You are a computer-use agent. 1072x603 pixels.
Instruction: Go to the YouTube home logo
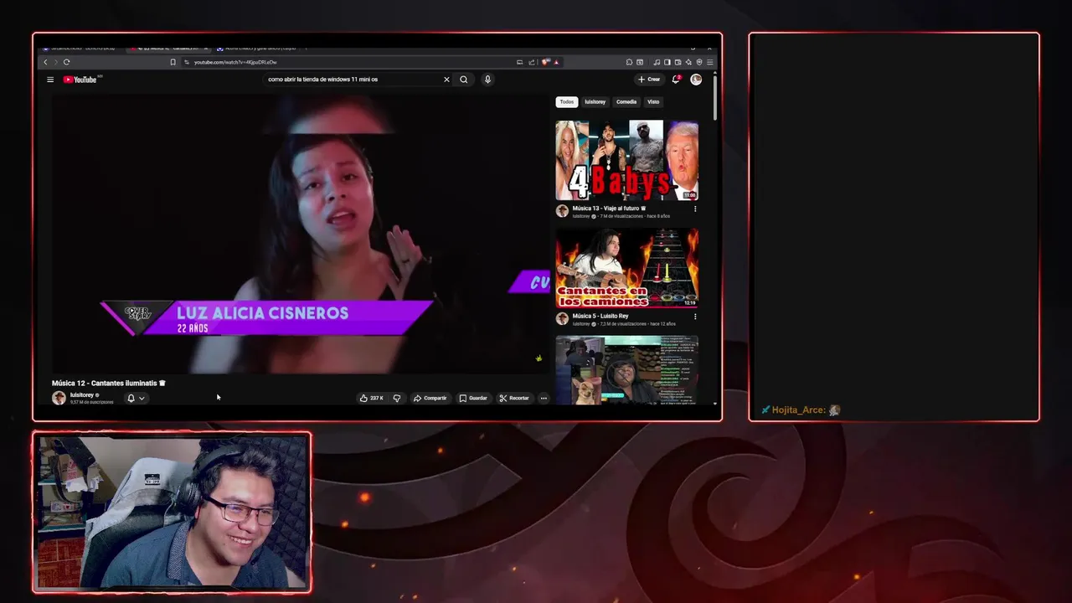click(80, 80)
